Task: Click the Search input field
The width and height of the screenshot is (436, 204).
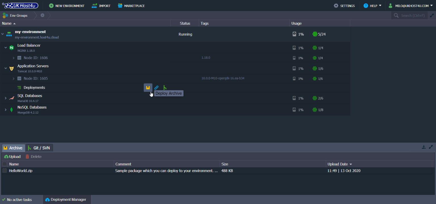Action: tap(412, 16)
